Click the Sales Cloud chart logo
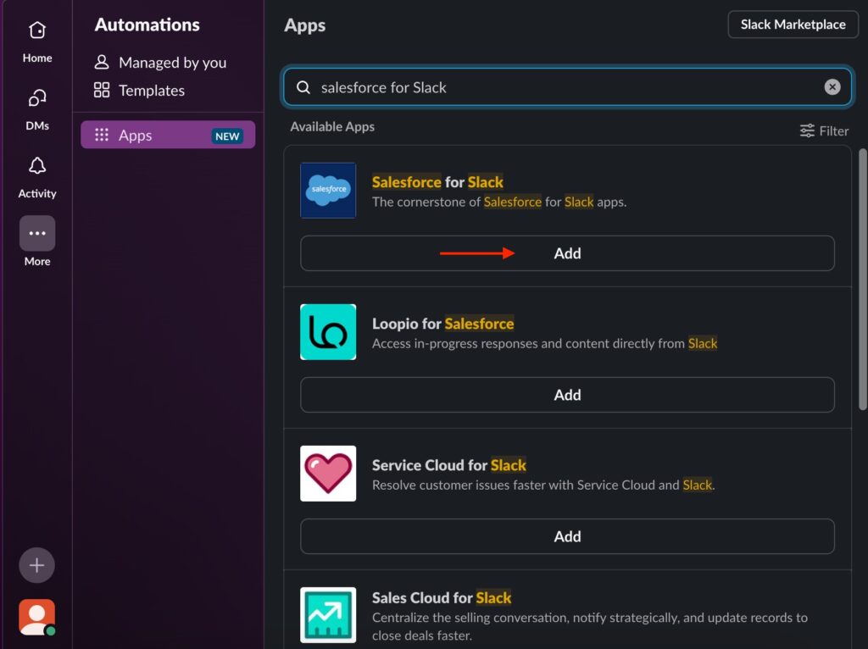The width and height of the screenshot is (868, 649). [328, 614]
